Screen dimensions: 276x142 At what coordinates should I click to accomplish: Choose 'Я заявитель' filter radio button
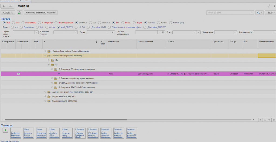click(23, 23)
